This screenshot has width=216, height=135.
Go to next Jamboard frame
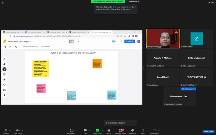click(x=78, y=41)
